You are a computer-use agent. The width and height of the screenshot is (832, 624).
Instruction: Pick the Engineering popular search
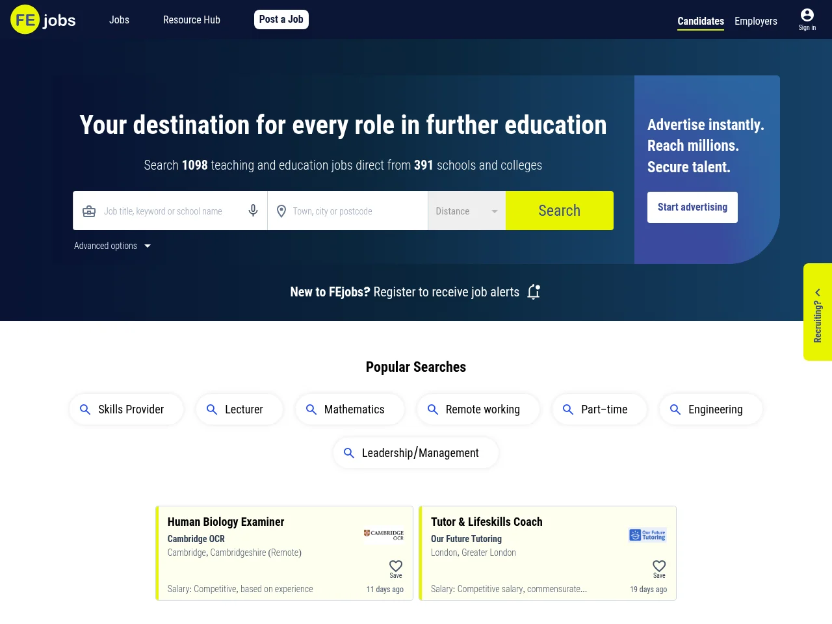(711, 409)
